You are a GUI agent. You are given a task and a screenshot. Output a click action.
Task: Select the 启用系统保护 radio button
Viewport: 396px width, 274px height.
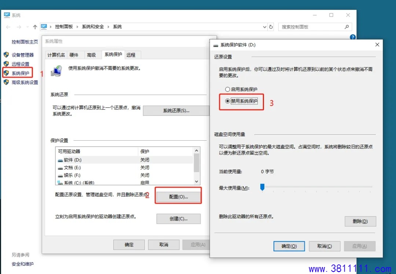[x=228, y=89]
